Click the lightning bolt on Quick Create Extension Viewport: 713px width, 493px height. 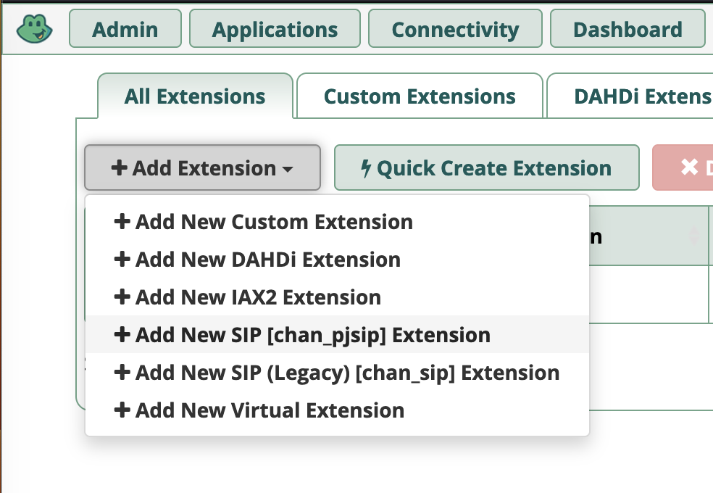click(x=367, y=167)
